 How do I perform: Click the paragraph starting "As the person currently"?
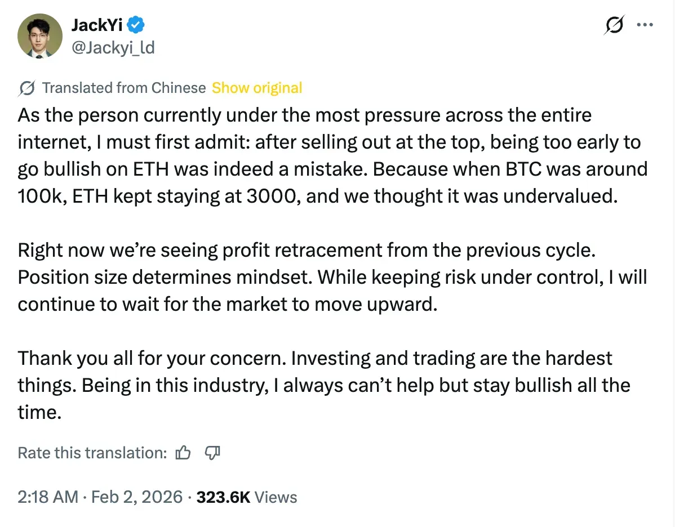[332, 155]
